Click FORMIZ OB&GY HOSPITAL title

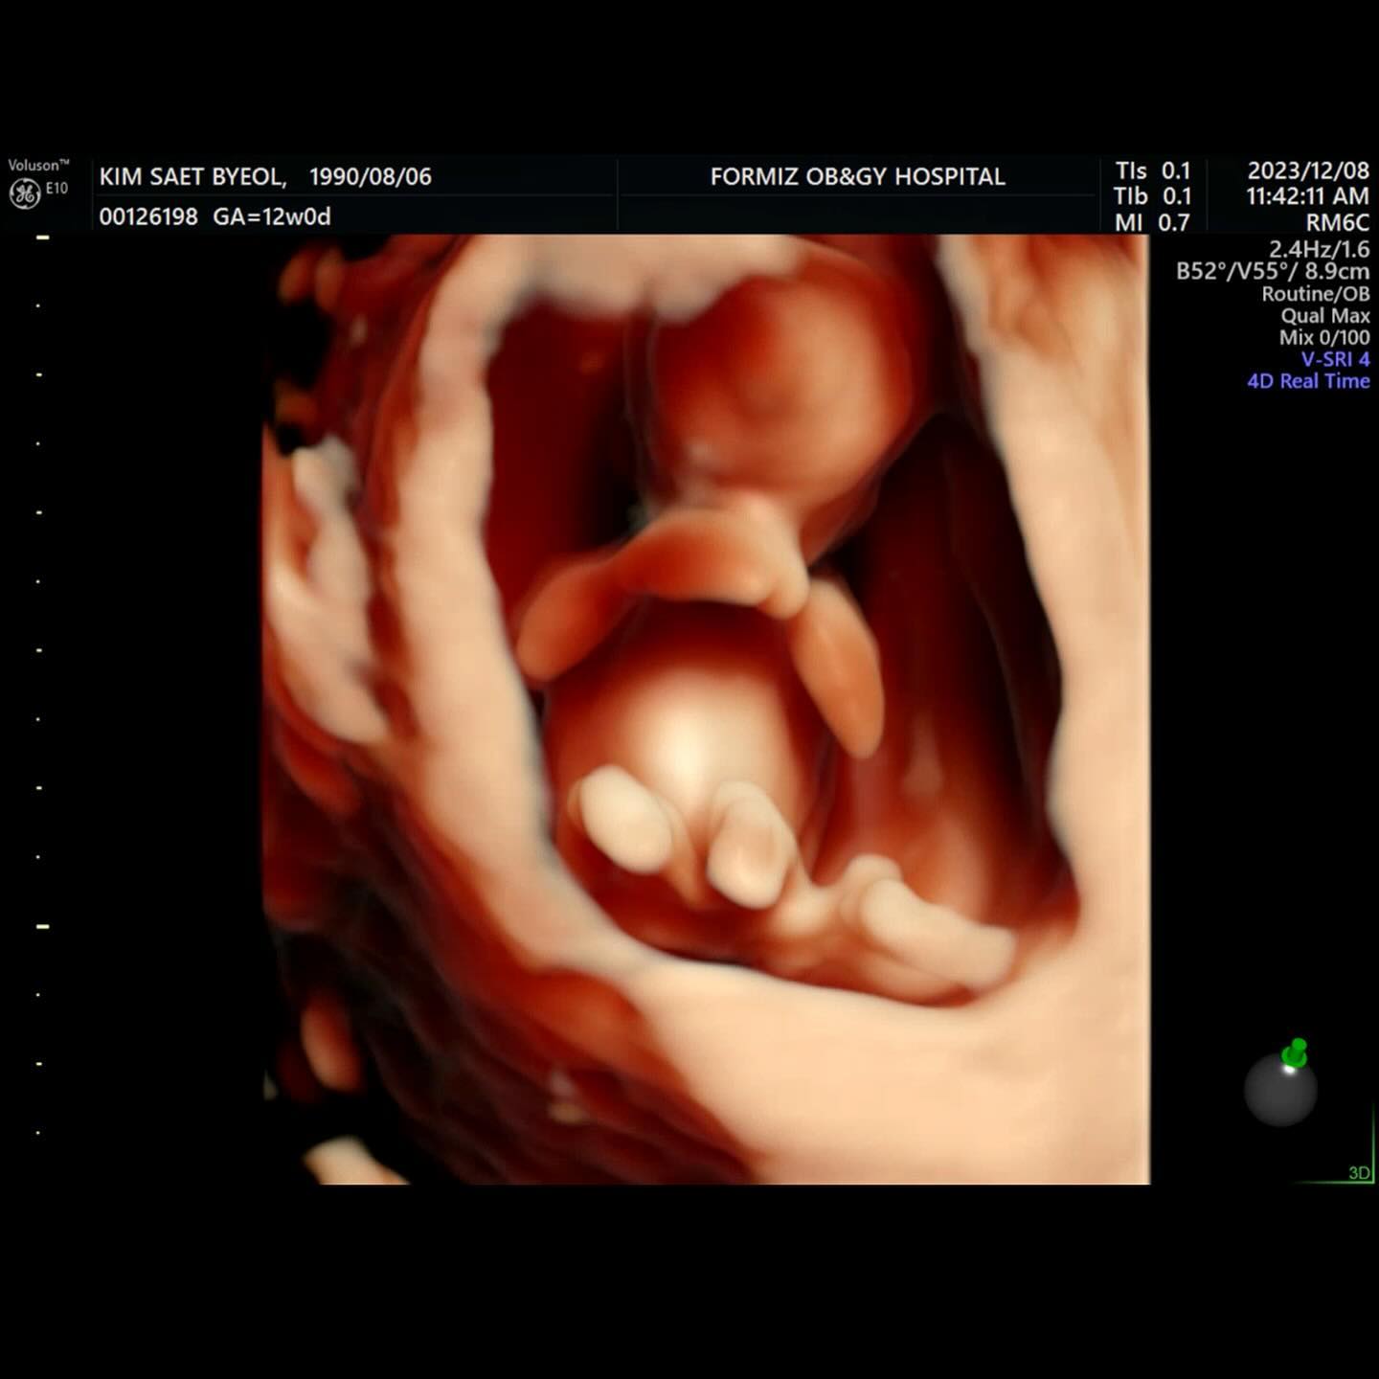(858, 176)
